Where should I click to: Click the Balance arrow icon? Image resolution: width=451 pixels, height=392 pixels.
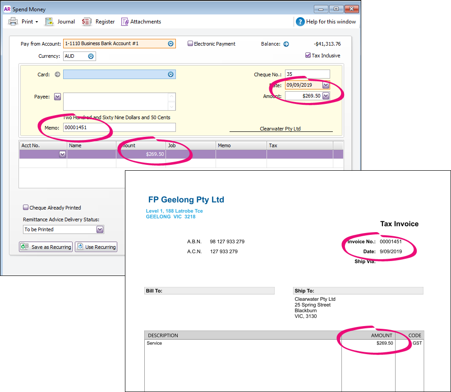click(286, 44)
